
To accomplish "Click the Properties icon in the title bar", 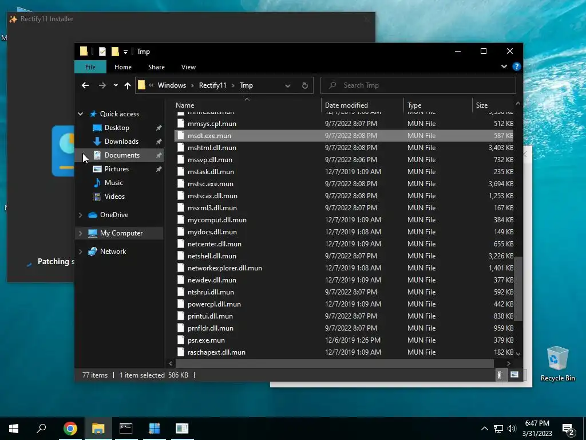I will (102, 52).
